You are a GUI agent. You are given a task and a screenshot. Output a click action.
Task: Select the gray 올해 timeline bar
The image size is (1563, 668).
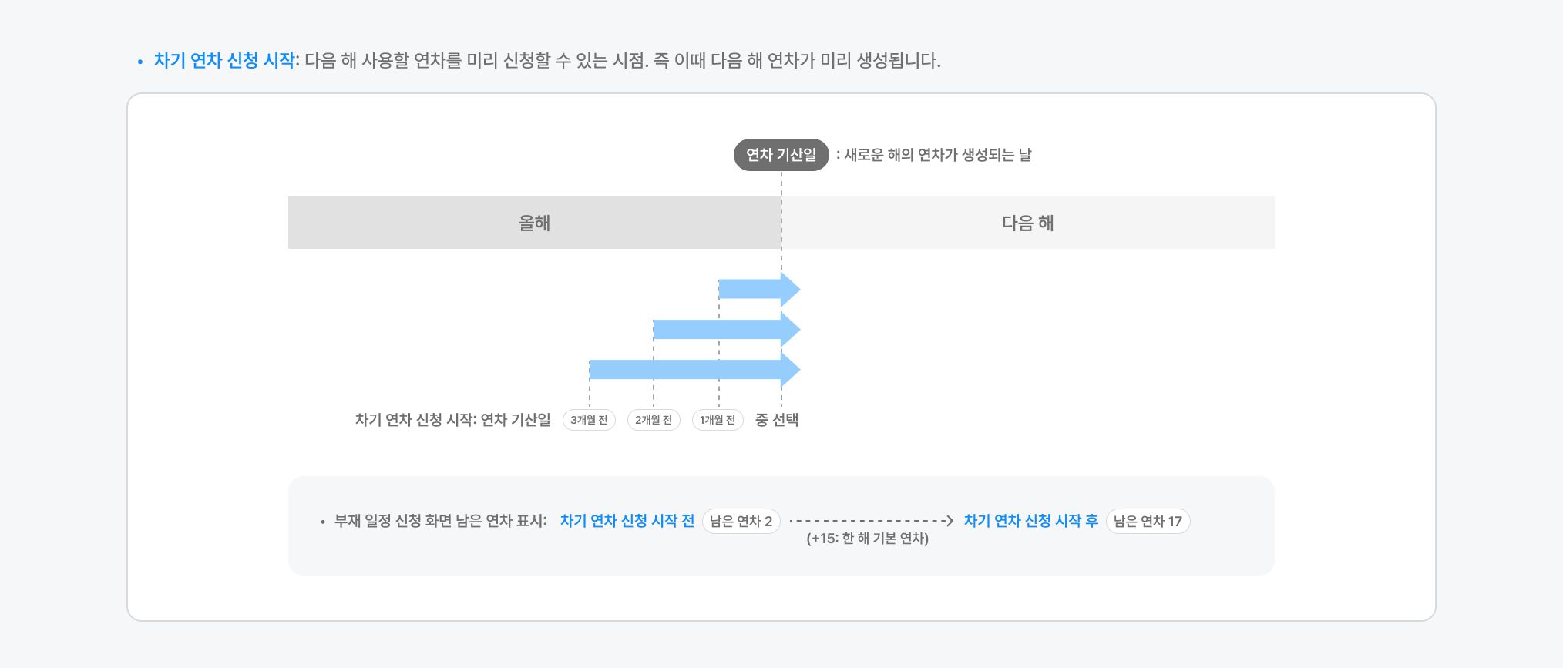click(534, 223)
